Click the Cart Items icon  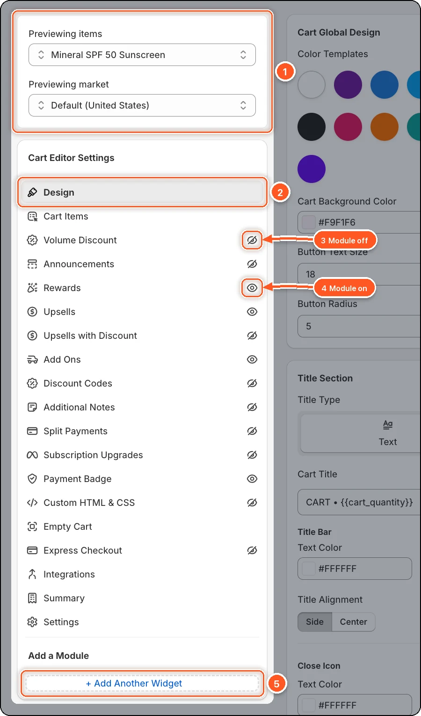click(x=32, y=216)
